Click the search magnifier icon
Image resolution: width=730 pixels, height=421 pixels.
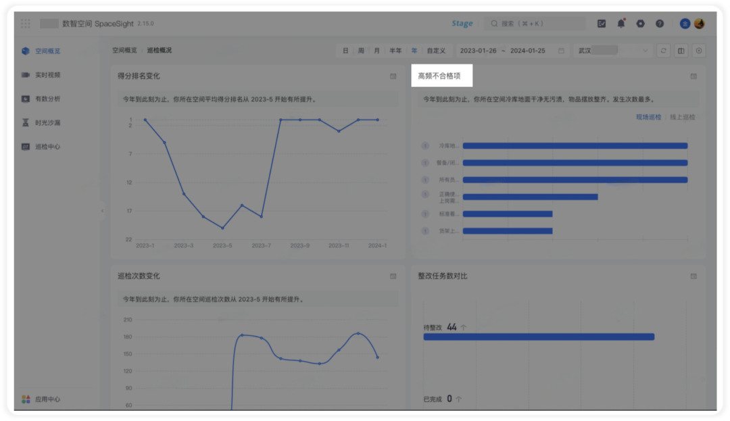[x=494, y=23]
